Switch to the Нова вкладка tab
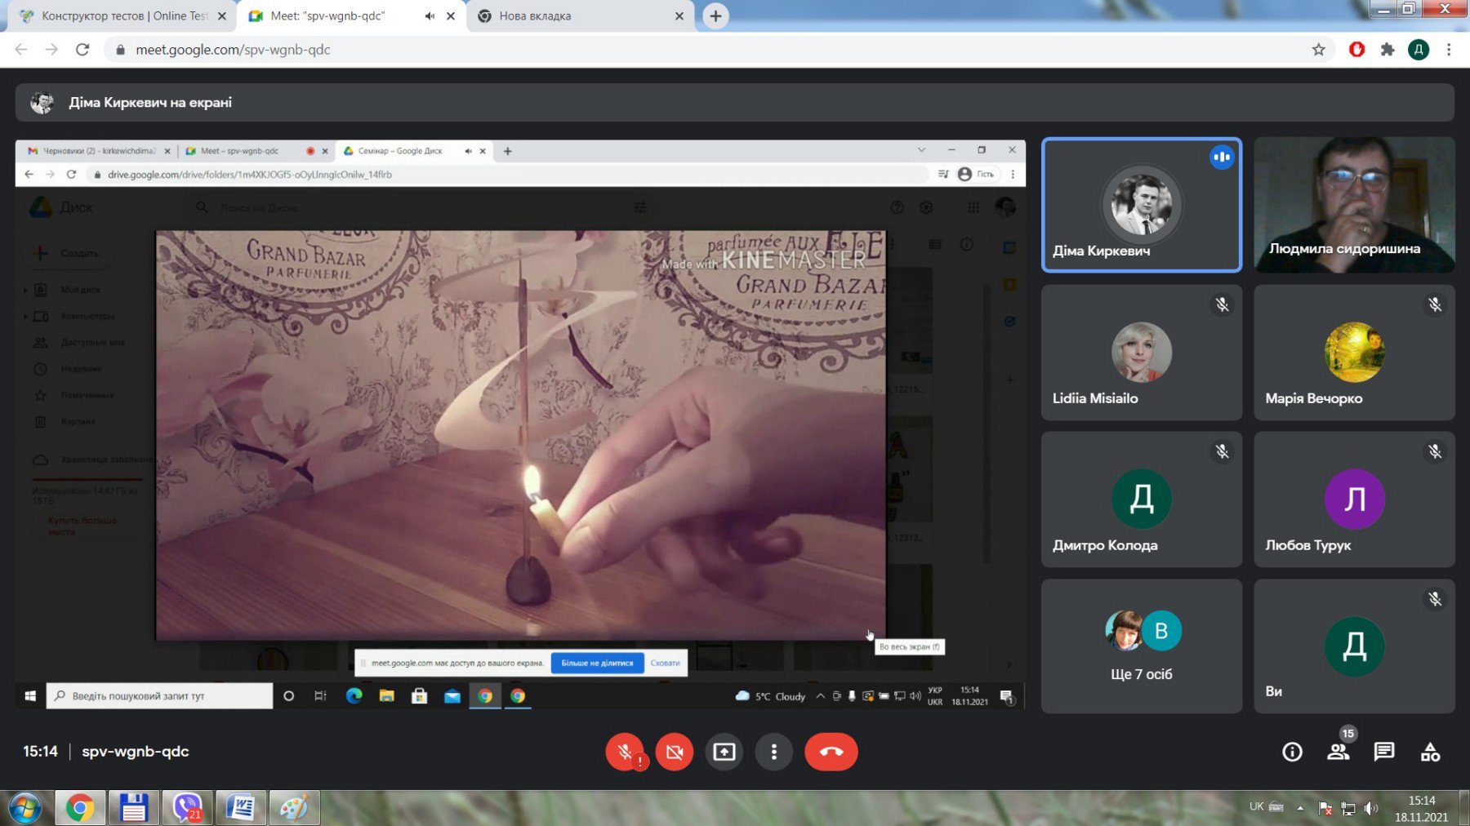 [x=580, y=16]
